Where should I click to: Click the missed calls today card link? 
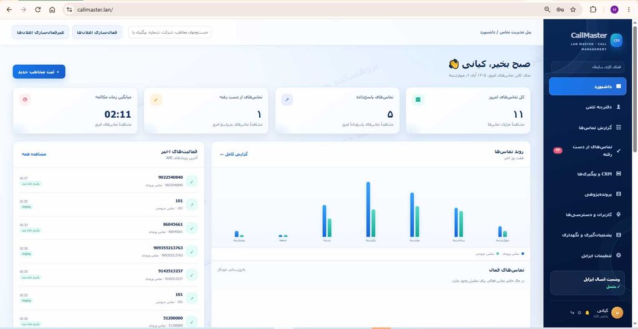pos(237,124)
